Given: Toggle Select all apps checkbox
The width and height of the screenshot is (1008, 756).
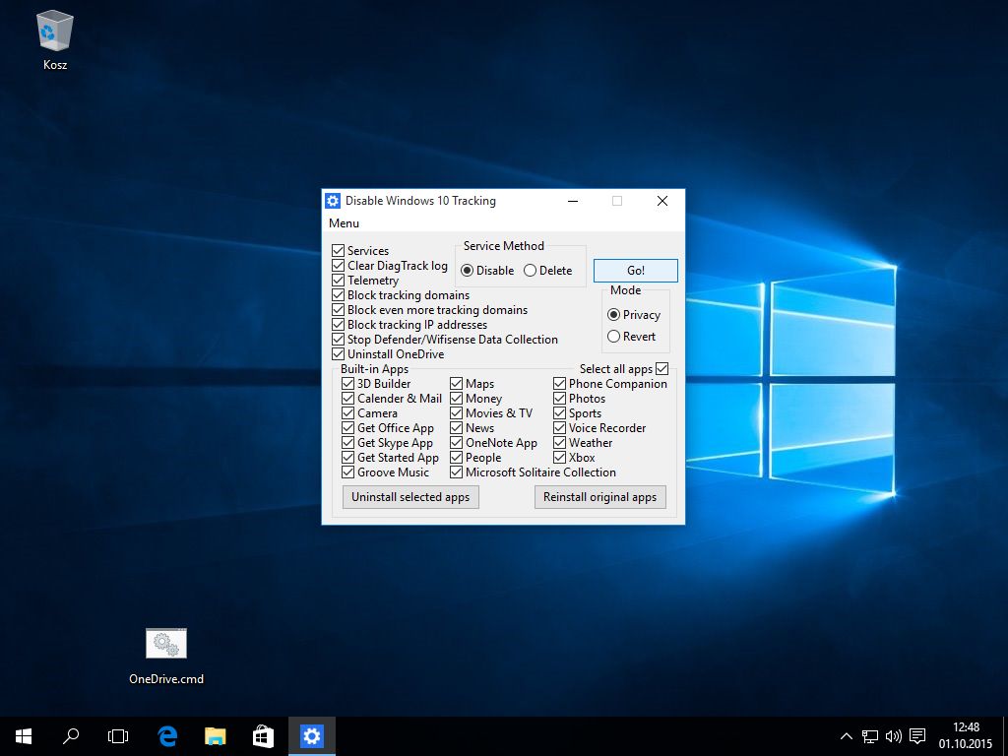Looking at the screenshot, I should pyautogui.click(x=662, y=368).
